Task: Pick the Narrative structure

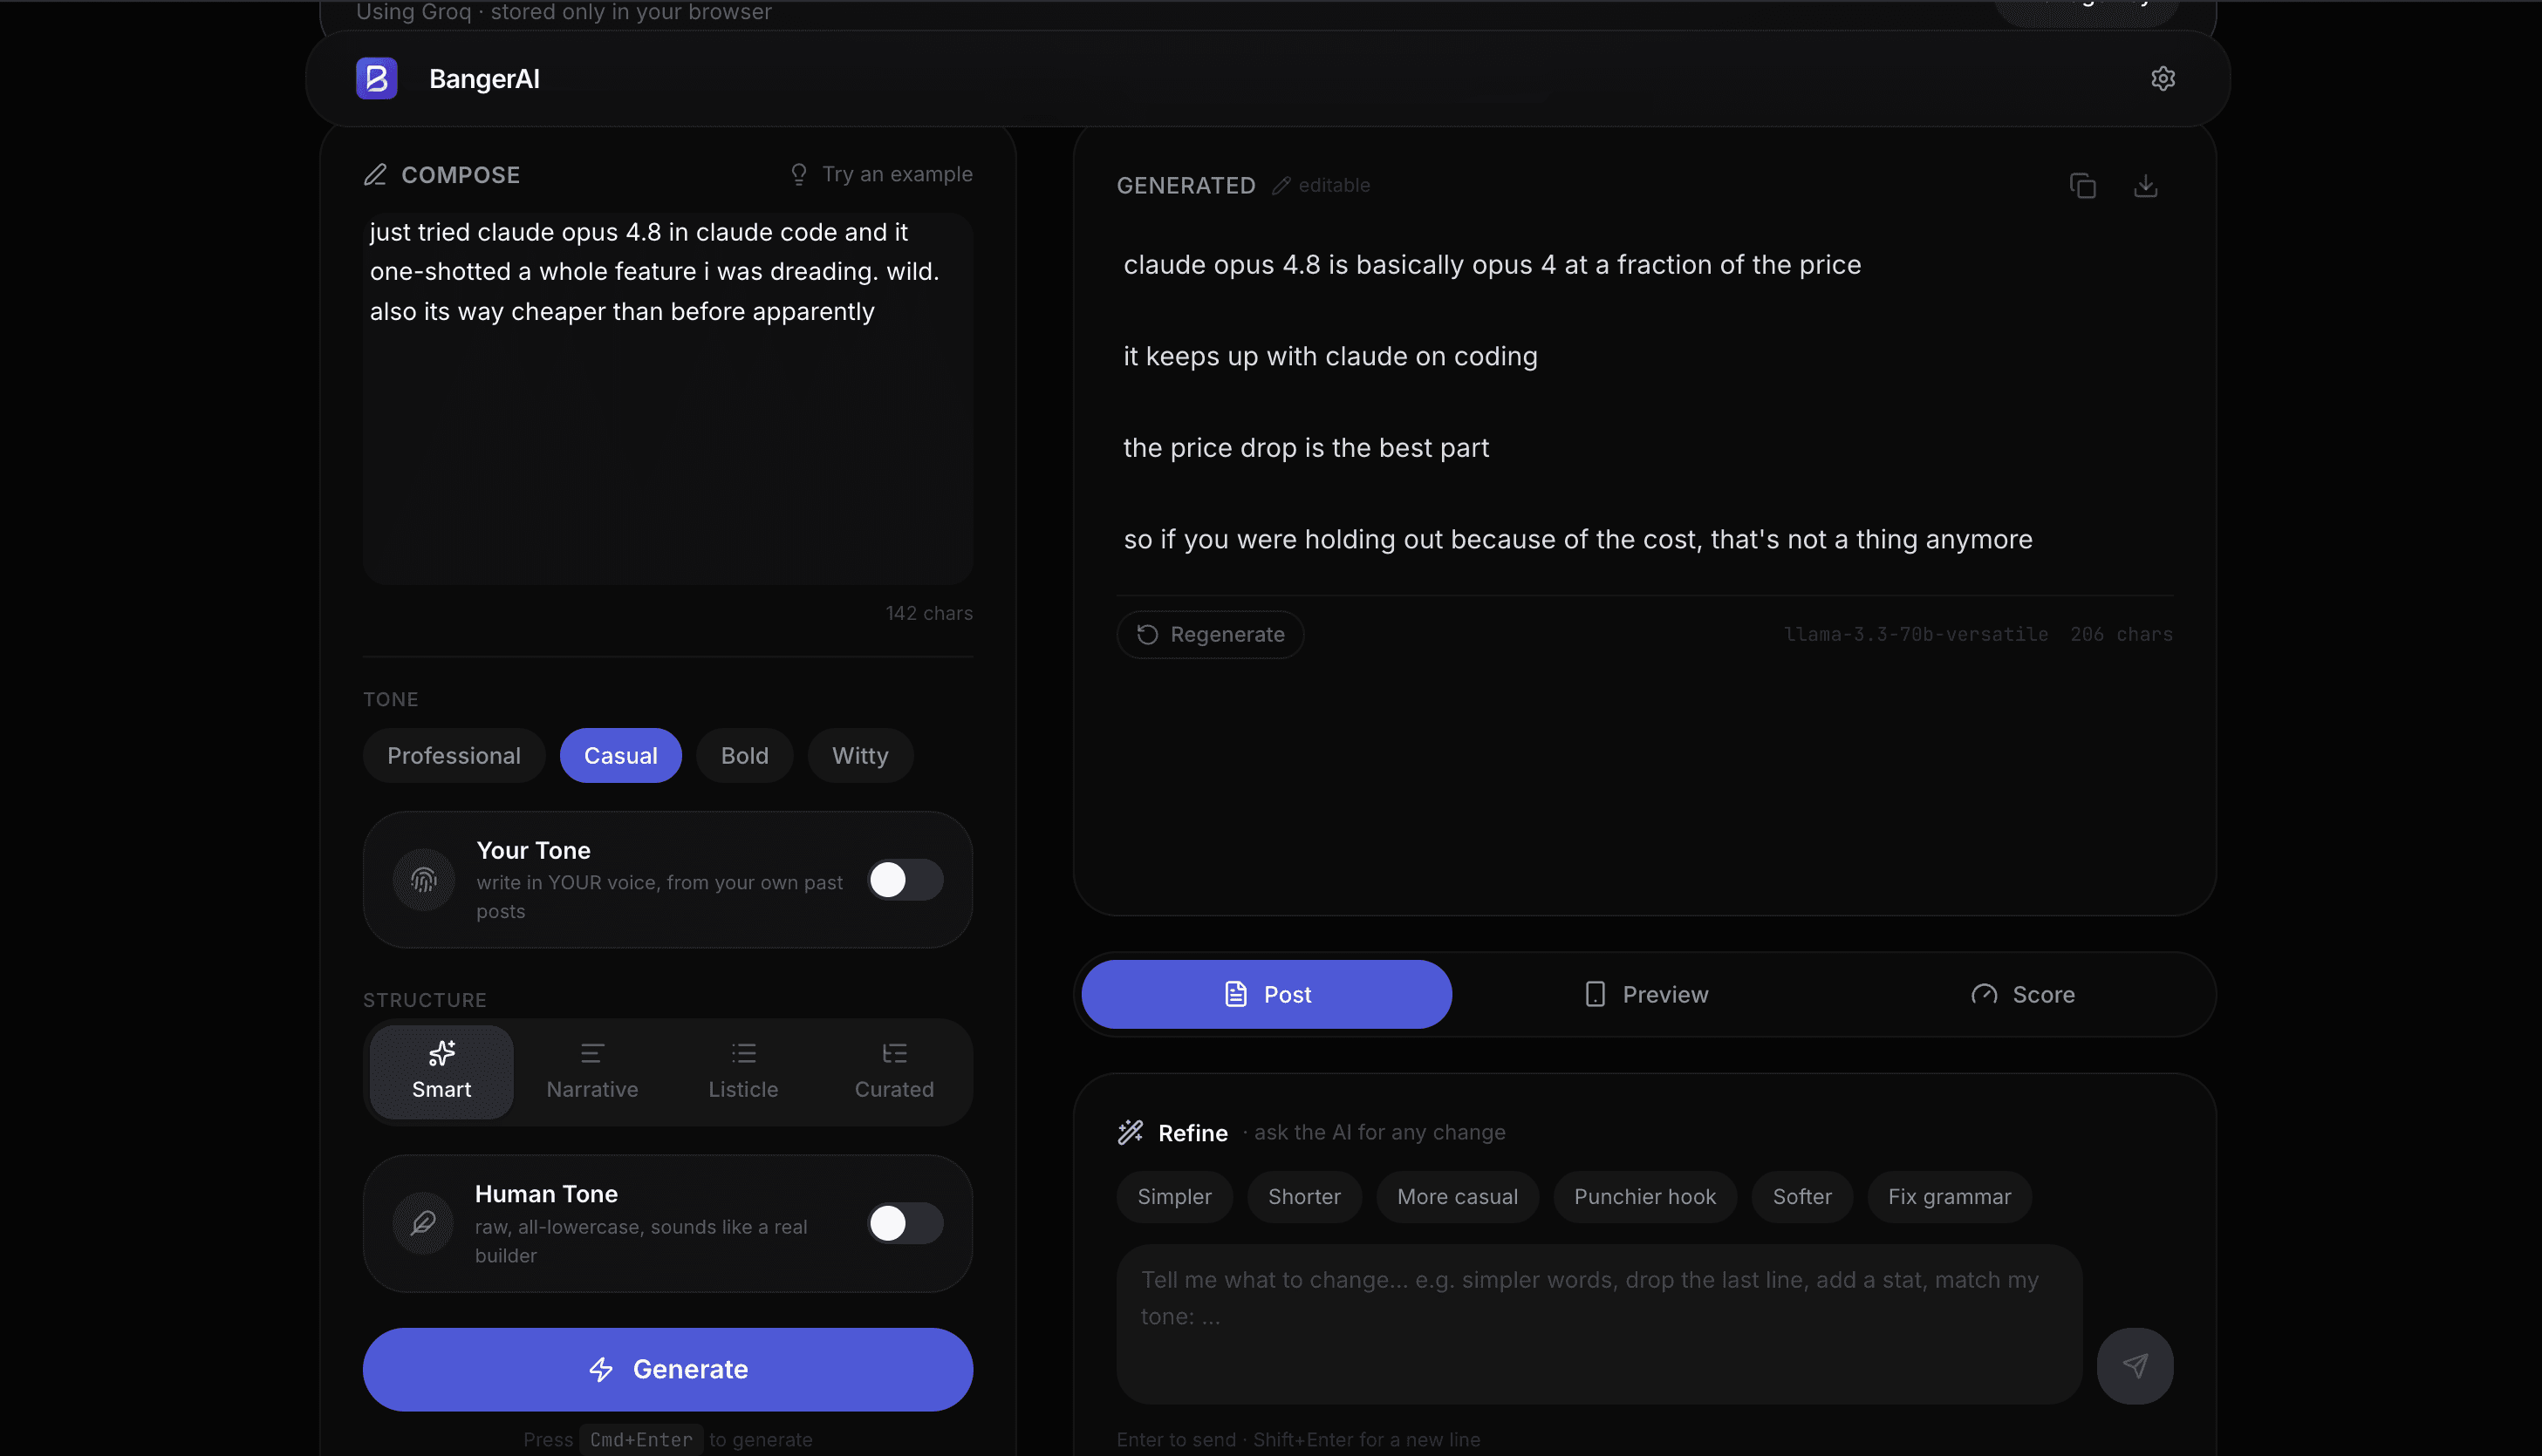Action: tap(592, 1072)
